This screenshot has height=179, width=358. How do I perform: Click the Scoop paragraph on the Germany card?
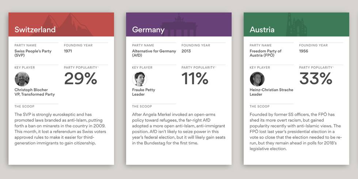pos(179,129)
